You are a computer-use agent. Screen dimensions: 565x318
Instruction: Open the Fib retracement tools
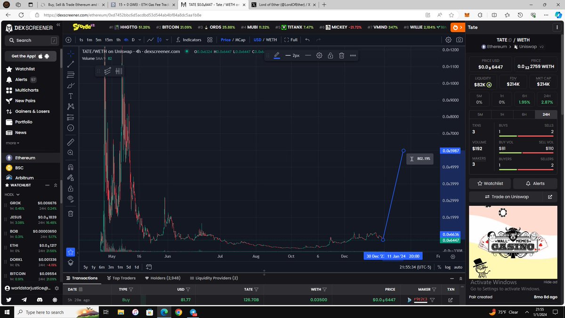click(x=71, y=74)
